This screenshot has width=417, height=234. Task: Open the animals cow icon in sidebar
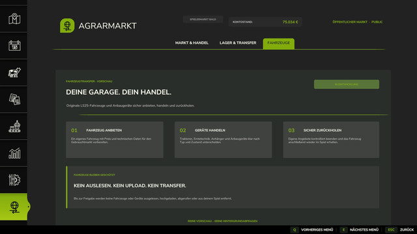coord(14,72)
